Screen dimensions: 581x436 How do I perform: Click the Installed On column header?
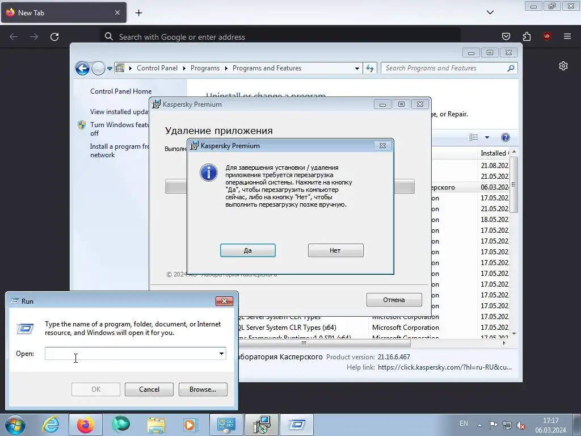tap(495, 153)
